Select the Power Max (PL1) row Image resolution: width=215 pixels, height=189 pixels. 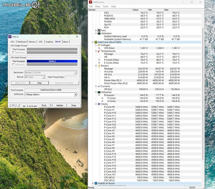click(x=145, y=80)
